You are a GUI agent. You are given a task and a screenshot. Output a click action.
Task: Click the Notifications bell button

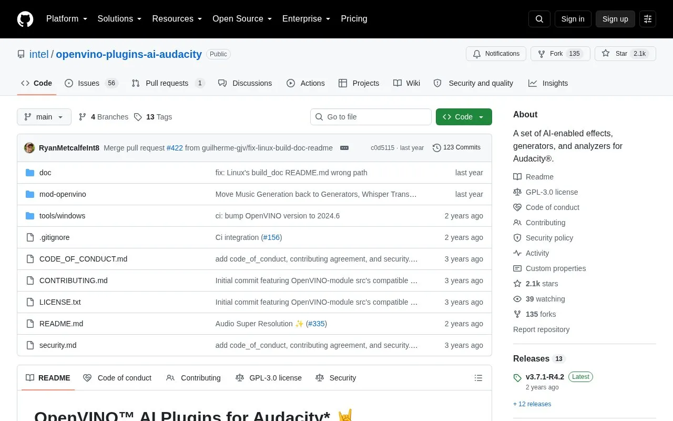point(496,54)
